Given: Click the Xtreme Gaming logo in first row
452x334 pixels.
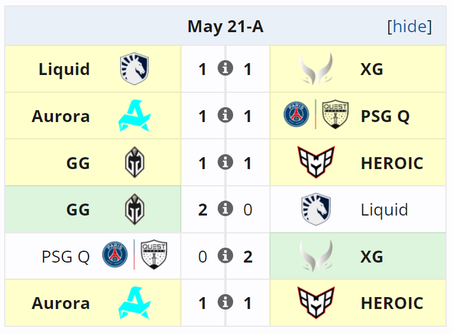Looking at the screenshot, I should tap(316, 69).
